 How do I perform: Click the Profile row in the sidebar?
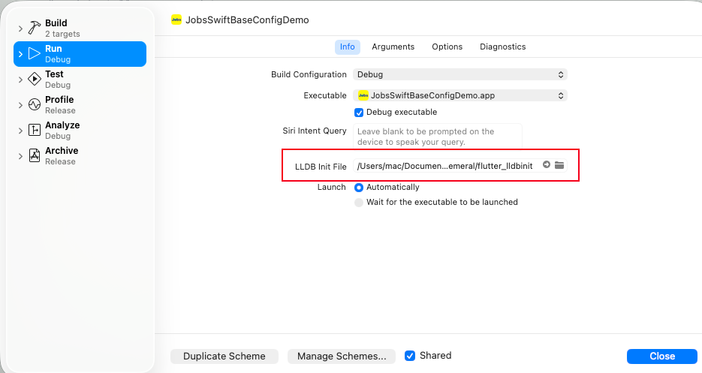(80, 105)
